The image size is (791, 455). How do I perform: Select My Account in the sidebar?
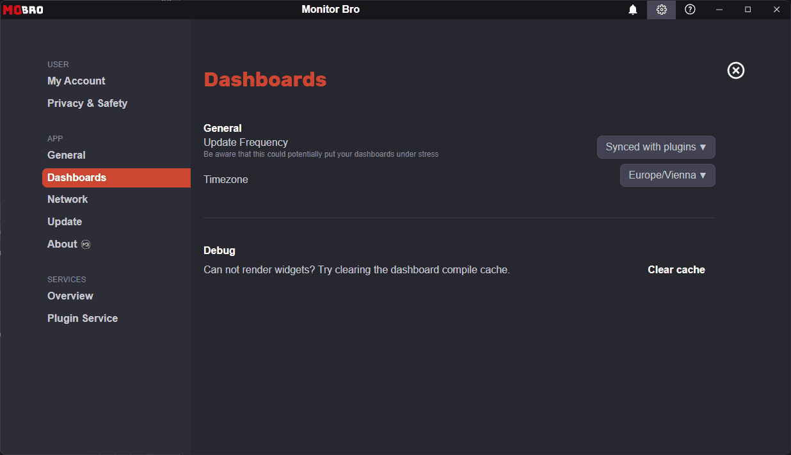76,81
